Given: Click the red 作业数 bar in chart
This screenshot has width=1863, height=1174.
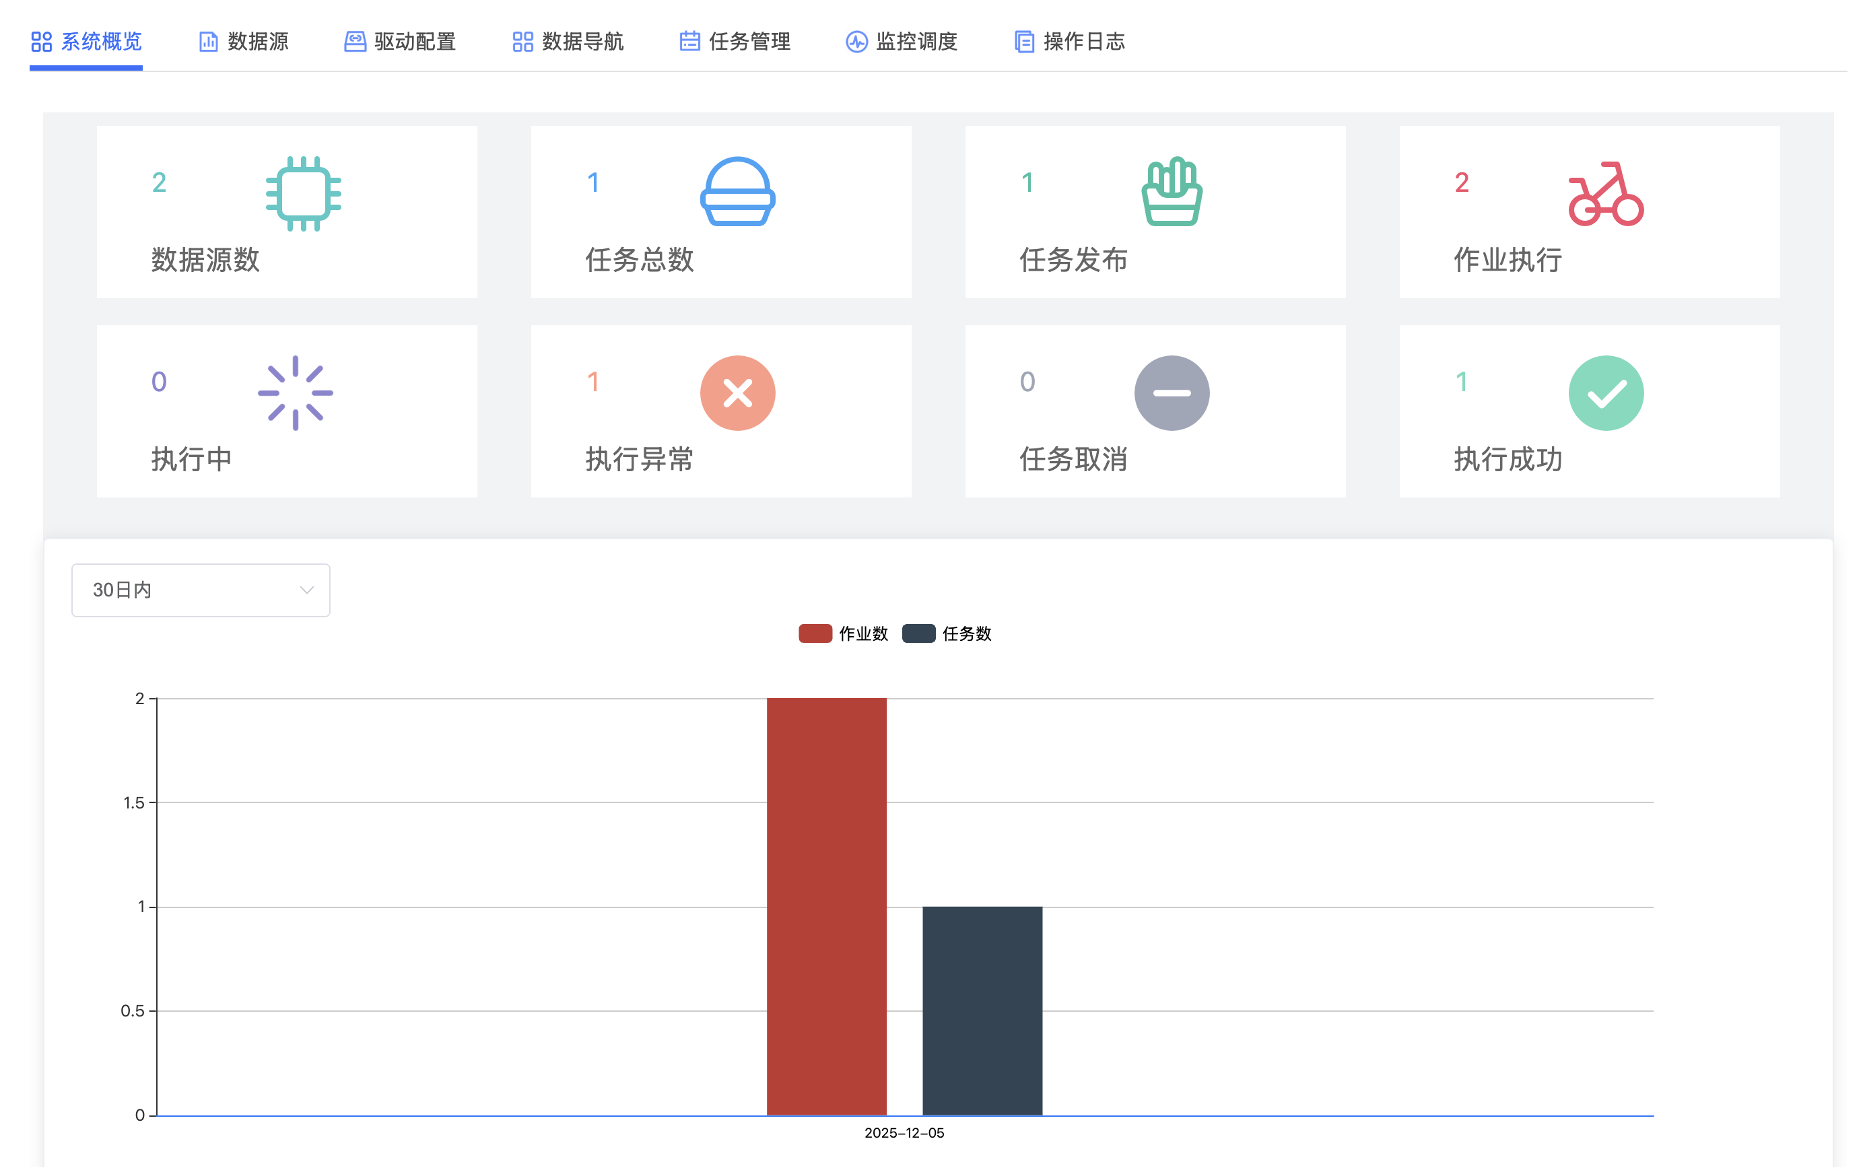Looking at the screenshot, I should [x=826, y=905].
